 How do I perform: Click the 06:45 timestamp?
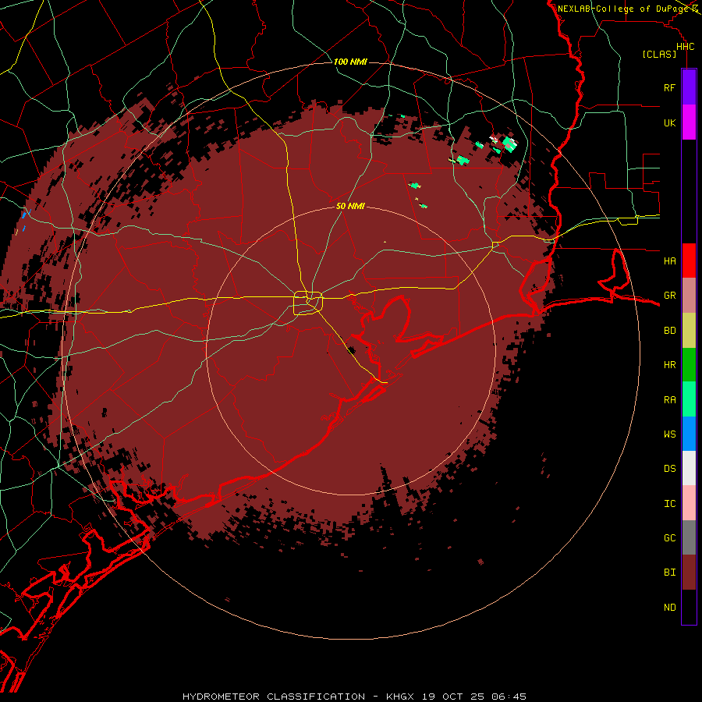(x=509, y=697)
